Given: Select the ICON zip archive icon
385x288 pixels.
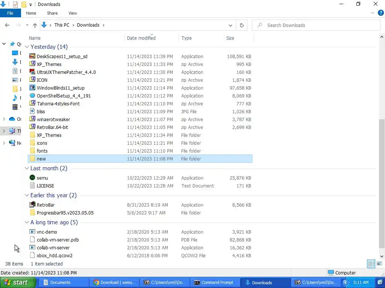Looking at the screenshot, I should [x=32, y=79].
